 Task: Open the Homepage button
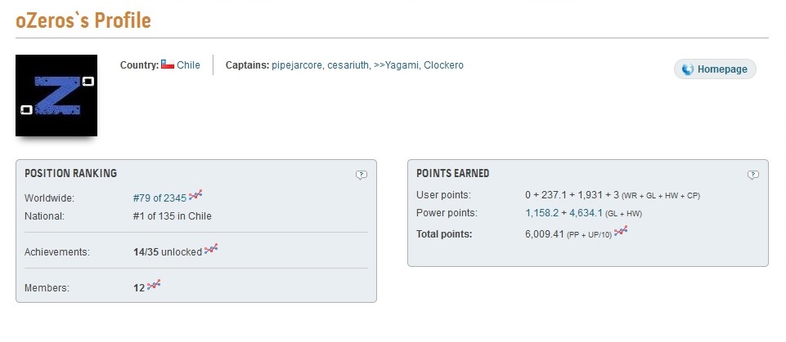tap(715, 69)
